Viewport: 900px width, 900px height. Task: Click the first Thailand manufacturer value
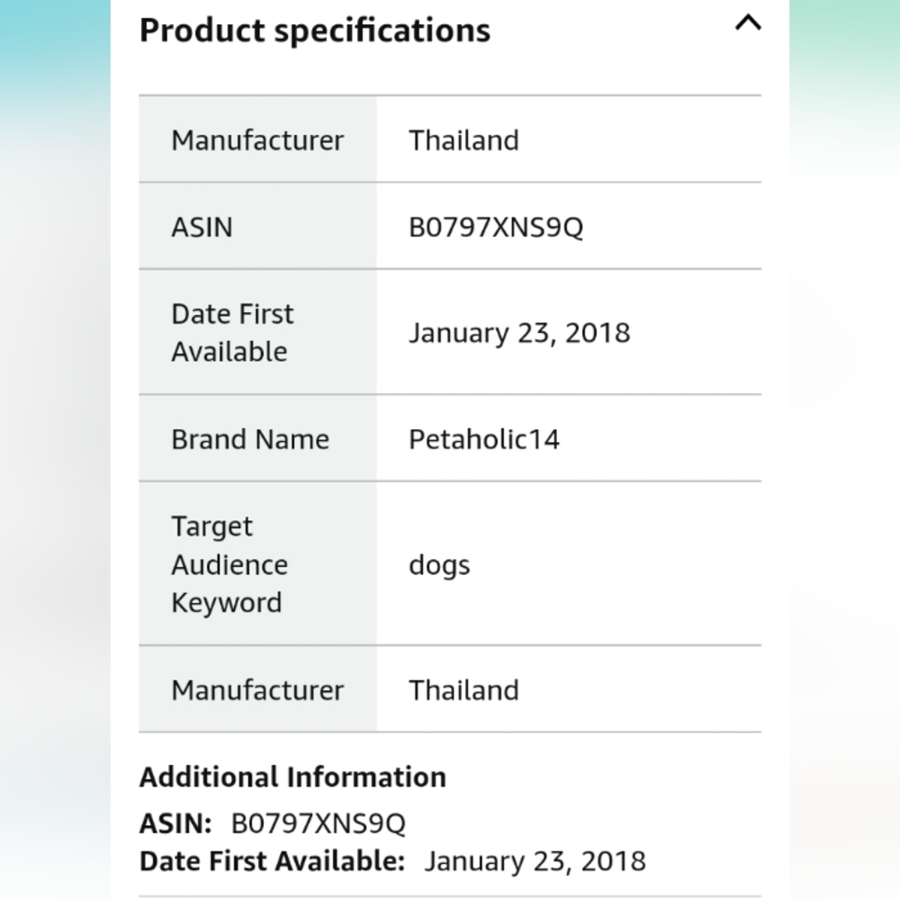point(463,140)
